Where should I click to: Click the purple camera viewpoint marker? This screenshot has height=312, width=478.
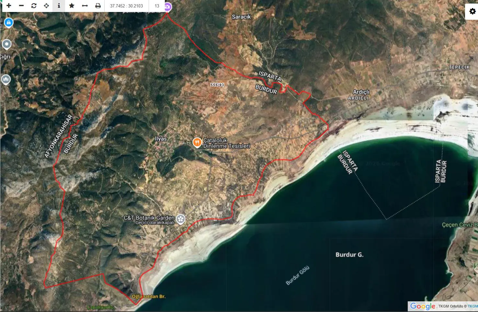coord(167,6)
